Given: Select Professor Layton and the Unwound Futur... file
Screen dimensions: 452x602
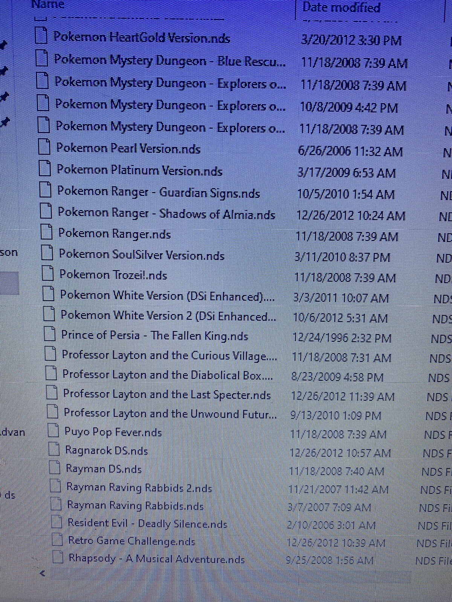Looking at the screenshot, I should click(170, 413).
